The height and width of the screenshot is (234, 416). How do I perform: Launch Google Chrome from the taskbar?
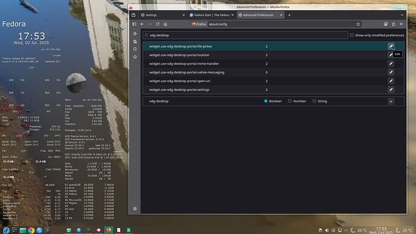[31, 230]
